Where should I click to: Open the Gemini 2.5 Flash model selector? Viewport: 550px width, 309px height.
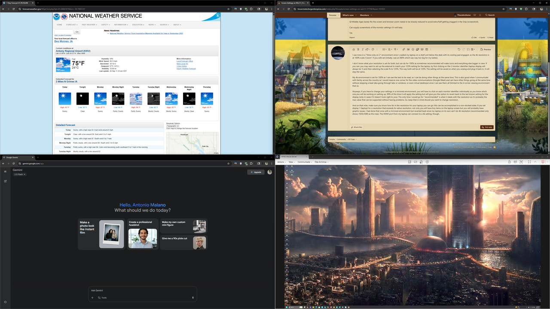tap(20, 174)
